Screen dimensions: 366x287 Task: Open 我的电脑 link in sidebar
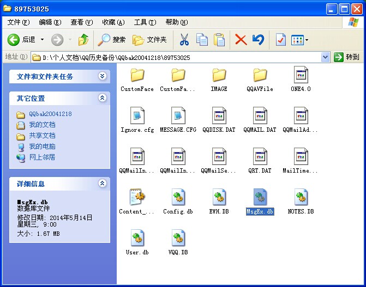point(42,146)
